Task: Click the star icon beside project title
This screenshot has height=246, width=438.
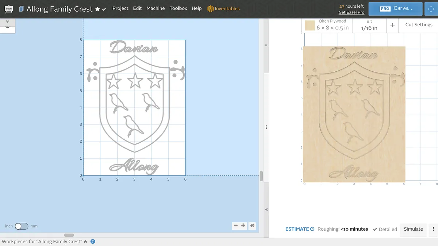Action: click(x=97, y=9)
